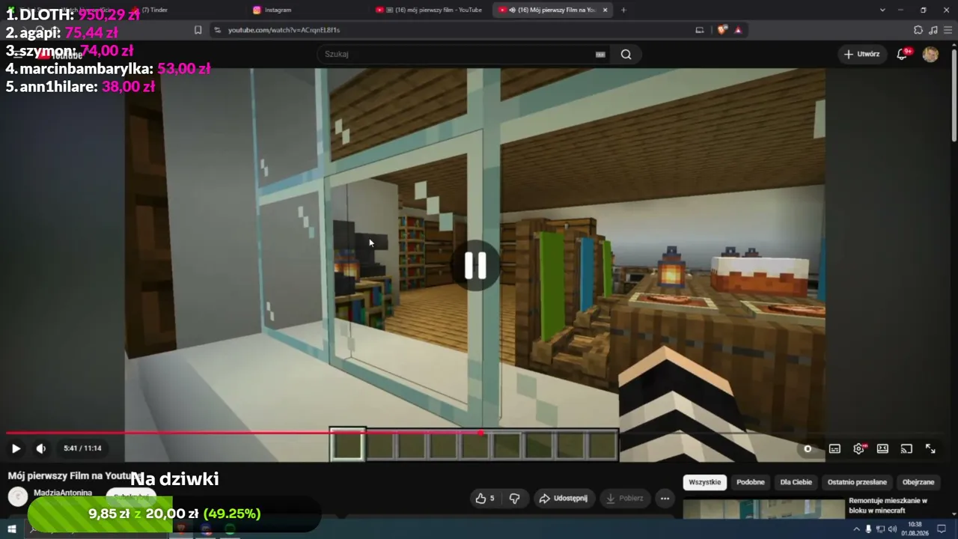Image resolution: width=958 pixels, height=539 pixels.
Task: Switch to the Instagram browser tab
Action: pyautogui.click(x=307, y=10)
